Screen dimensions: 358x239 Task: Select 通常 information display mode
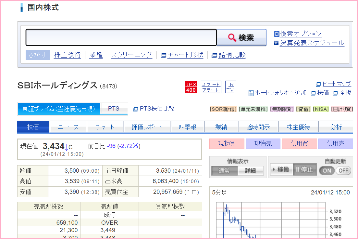tap(224, 171)
